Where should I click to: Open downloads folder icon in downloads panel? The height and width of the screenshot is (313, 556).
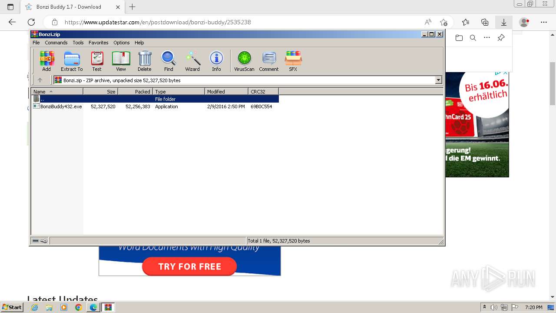[459, 38]
